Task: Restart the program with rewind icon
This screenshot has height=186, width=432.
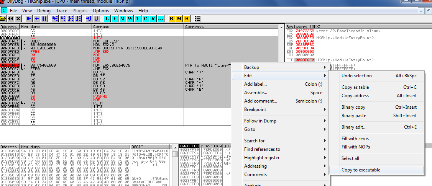Action: point(11,18)
